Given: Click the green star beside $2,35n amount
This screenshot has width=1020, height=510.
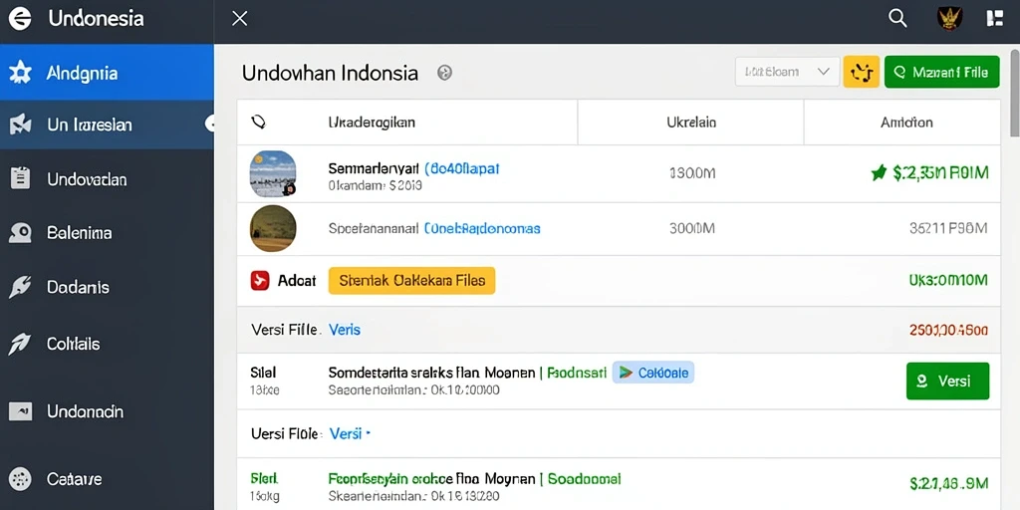Looking at the screenshot, I should 879,172.
